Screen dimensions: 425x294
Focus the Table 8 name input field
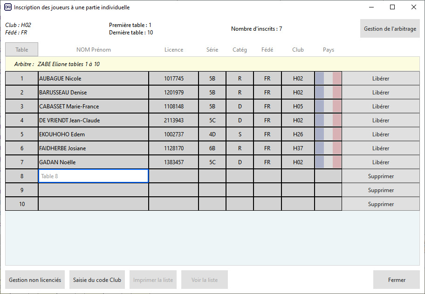tap(93, 176)
